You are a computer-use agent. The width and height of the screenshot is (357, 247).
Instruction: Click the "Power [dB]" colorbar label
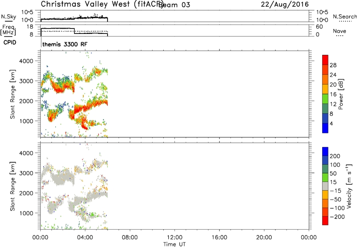tap(340, 94)
